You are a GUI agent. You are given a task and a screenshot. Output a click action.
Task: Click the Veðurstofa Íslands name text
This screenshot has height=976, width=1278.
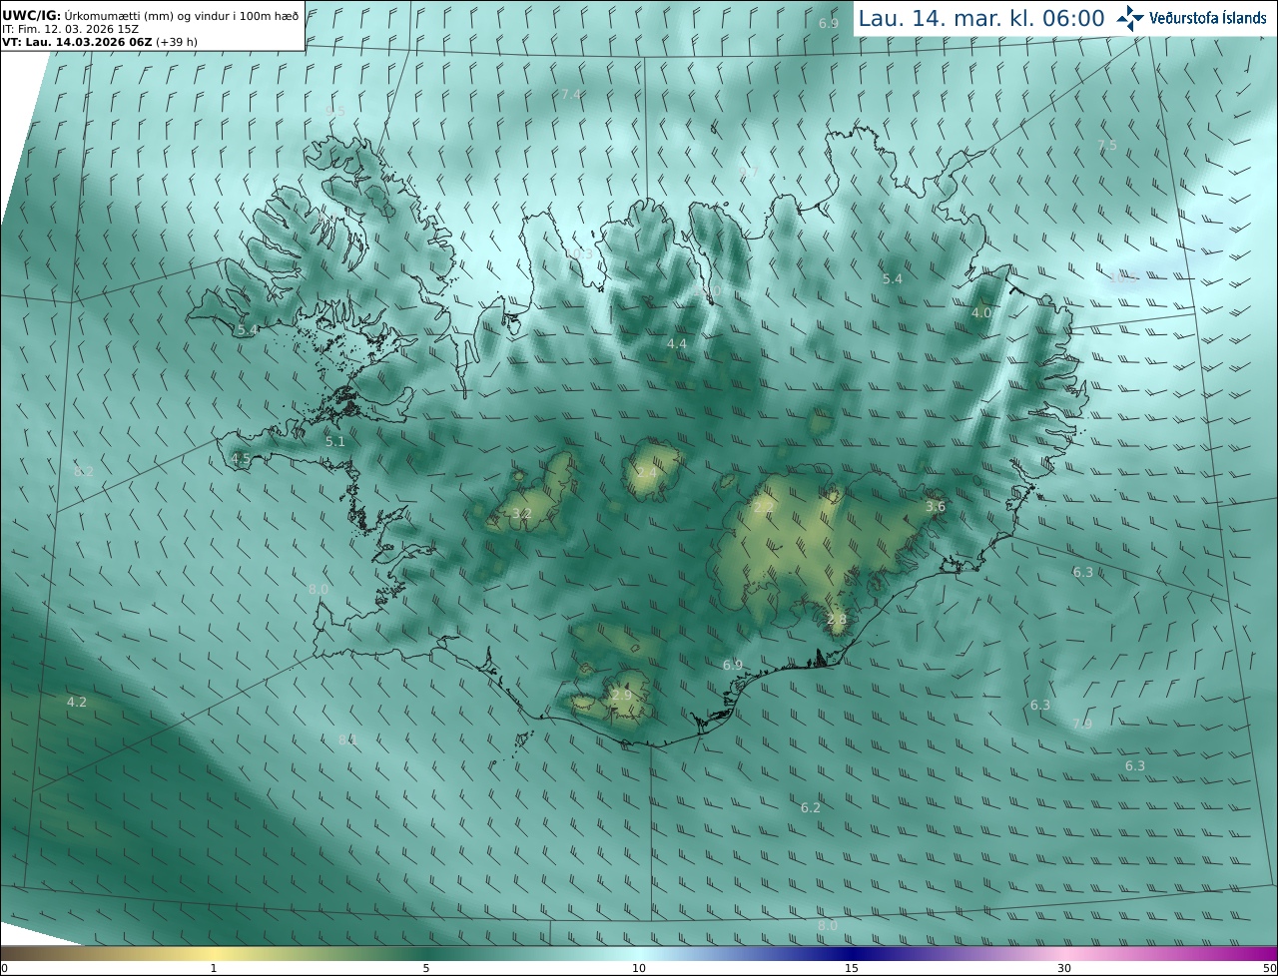pyautogui.click(x=1207, y=18)
